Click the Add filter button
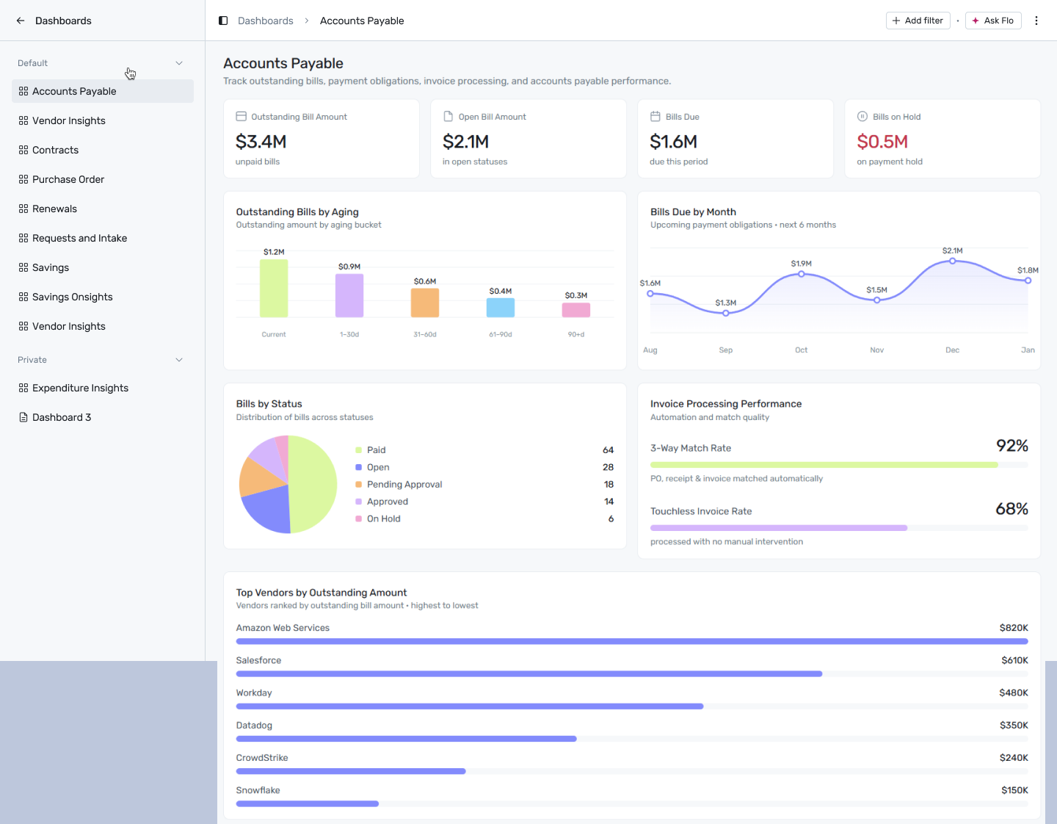This screenshot has height=824, width=1057. click(918, 21)
